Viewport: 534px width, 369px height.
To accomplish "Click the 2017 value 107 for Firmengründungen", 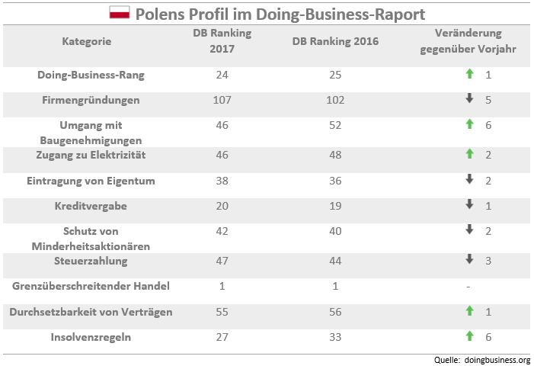I will click(222, 100).
